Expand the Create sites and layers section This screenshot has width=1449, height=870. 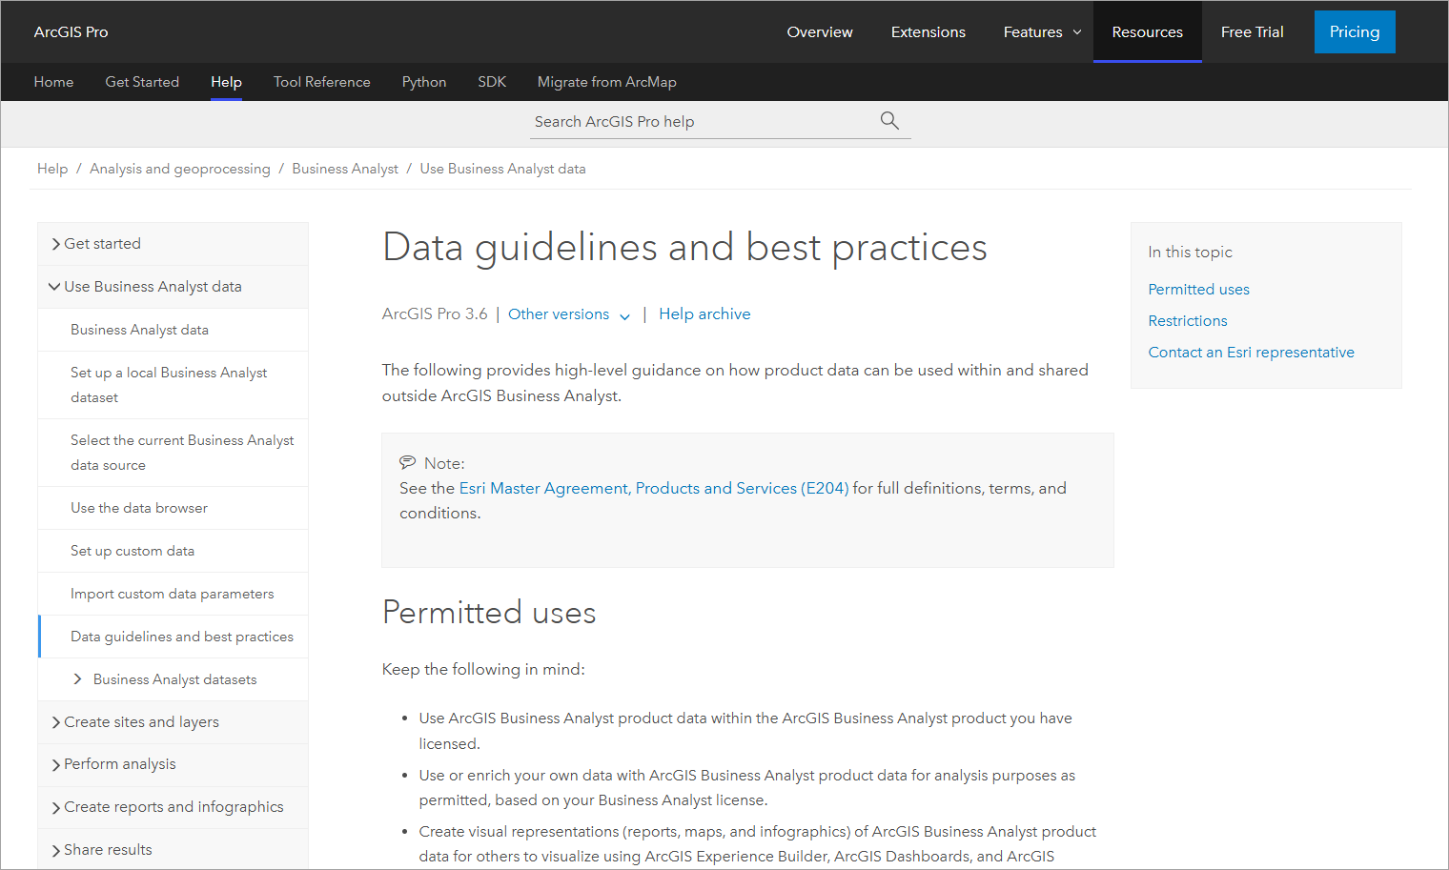[56, 723]
